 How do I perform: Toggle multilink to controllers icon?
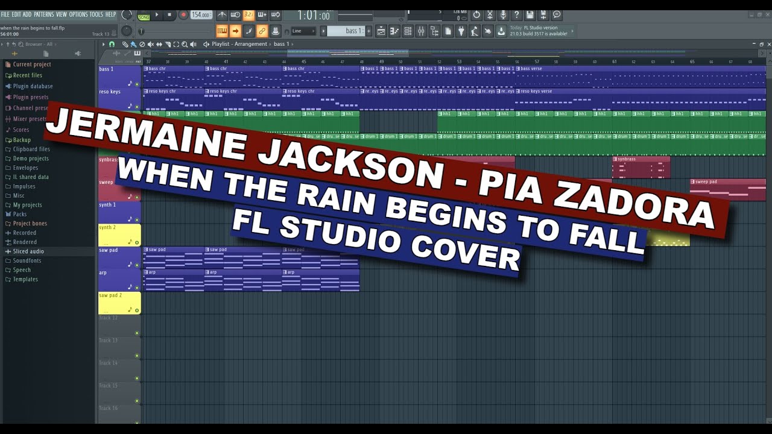coord(275,31)
